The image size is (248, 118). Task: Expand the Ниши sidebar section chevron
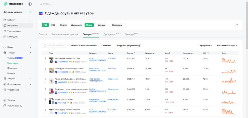click(31, 47)
